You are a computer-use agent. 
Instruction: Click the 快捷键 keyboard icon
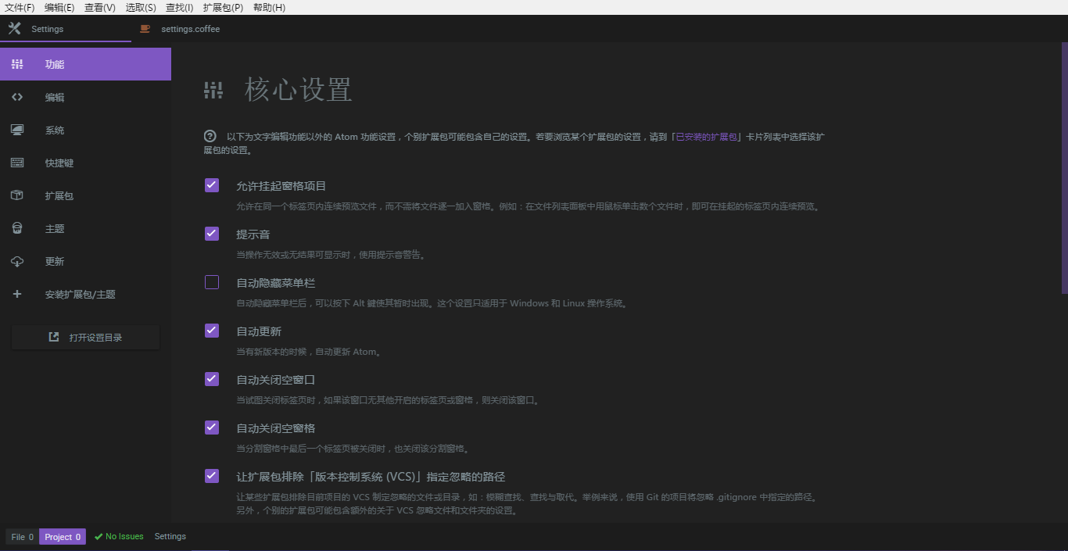pyautogui.click(x=17, y=163)
